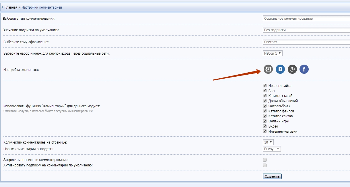Uncheck the Новости сайта checkbox
The height and width of the screenshot is (187, 350).
(x=265, y=85)
